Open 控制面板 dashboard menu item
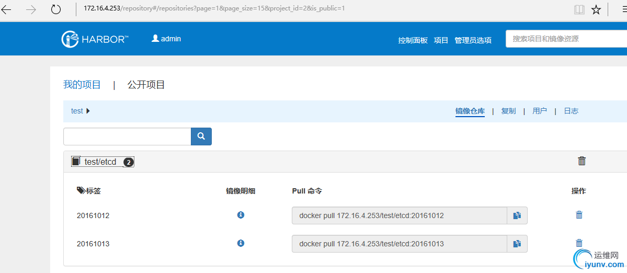The image size is (627, 273). pos(413,40)
